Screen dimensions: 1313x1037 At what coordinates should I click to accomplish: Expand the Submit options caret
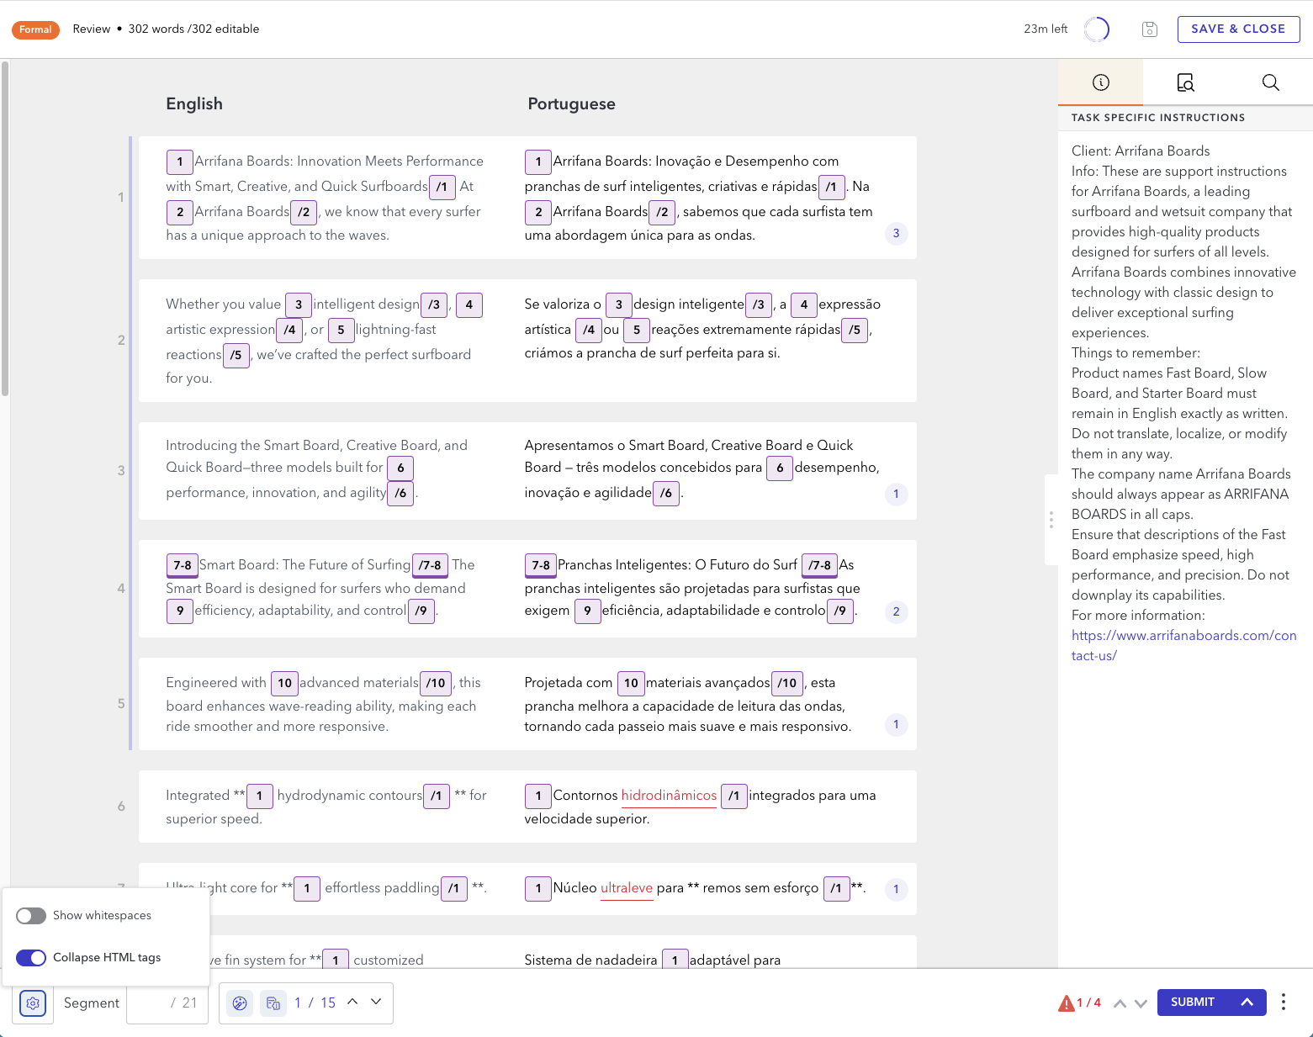tap(1247, 1002)
